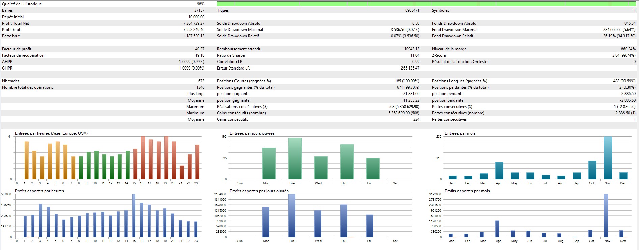Click the Tue bar in "Entrées par jours ouvrés"
This screenshot has height=250, width=639.
click(295, 159)
